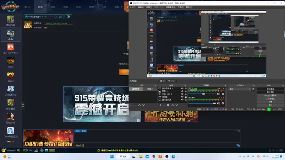
Task: Open the Edit menu in OBS
Action: click(141, 7)
